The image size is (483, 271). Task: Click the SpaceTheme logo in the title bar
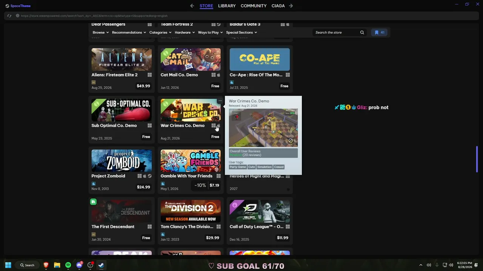[18, 6]
